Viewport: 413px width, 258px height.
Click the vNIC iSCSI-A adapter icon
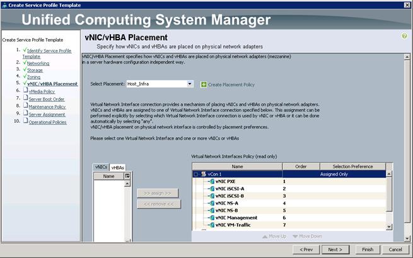[x=212, y=189]
